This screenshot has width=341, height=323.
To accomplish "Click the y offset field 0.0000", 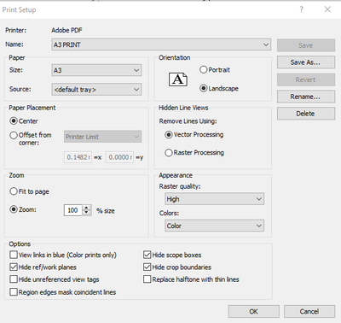I will pos(119,157).
